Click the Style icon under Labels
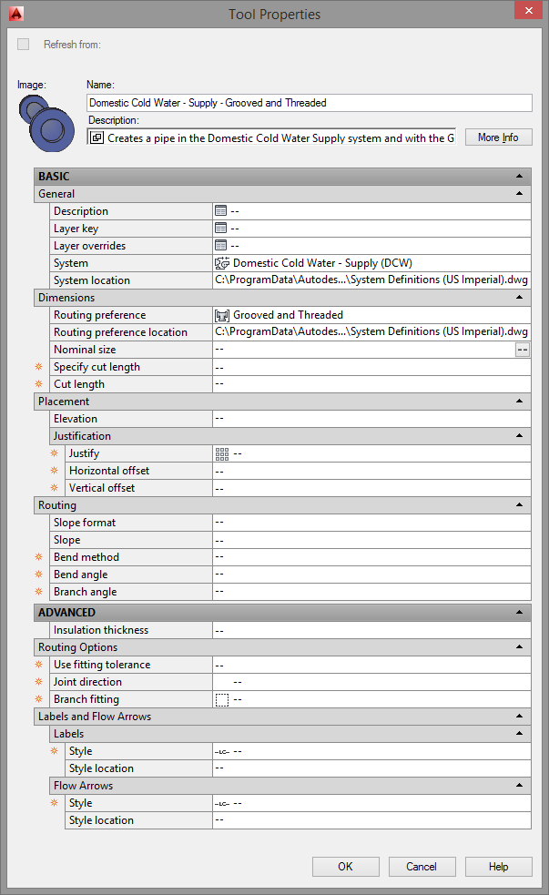Screen dimensions: 549x895 tap(223, 750)
